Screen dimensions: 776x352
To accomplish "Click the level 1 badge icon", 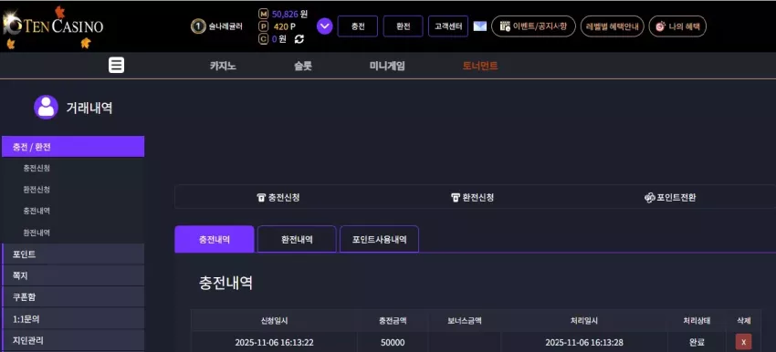I will pyautogui.click(x=198, y=26).
